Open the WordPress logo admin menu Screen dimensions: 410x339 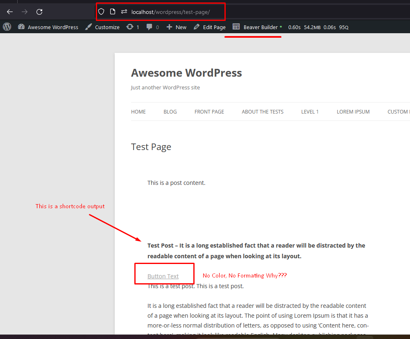(x=7, y=27)
